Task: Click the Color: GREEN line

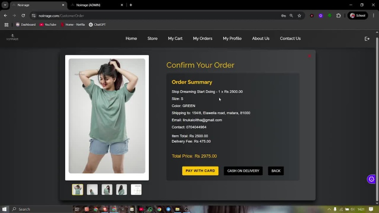Action: [x=183, y=106]
